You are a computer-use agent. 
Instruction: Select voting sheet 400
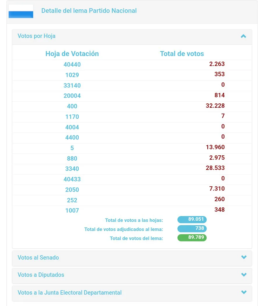[x=72, y=106]
